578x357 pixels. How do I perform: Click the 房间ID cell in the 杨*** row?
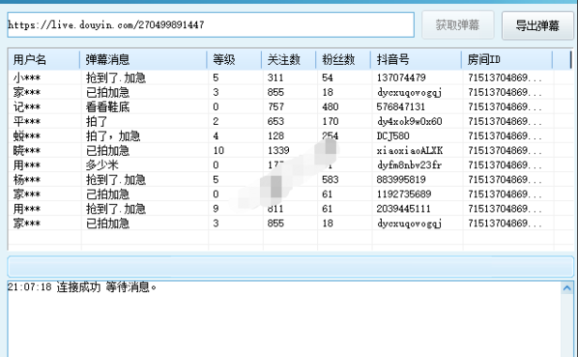coord(505,179)
